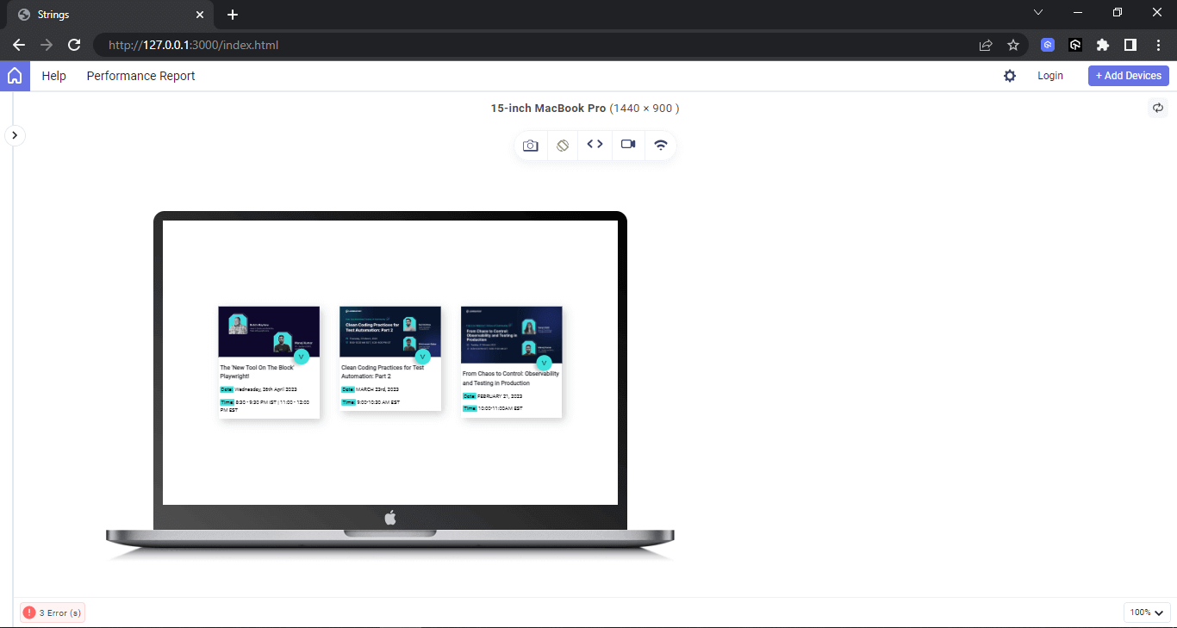Bookmark this page with the star icon

click(x=1013, y=44)
